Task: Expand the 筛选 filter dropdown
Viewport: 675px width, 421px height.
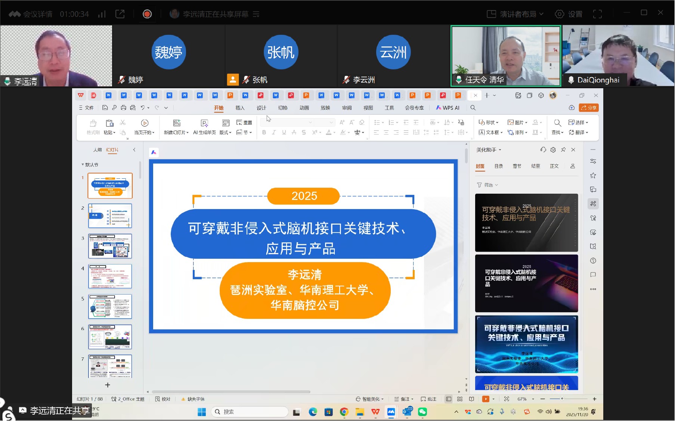Action: point(488,185)
